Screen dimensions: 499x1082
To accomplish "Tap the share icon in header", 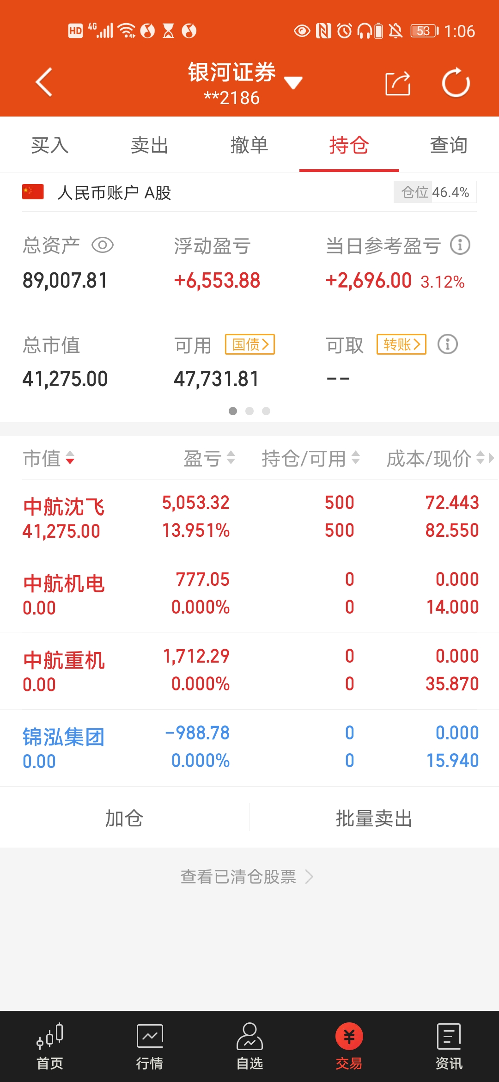I will pyautogui.click(x=398, y=83).
